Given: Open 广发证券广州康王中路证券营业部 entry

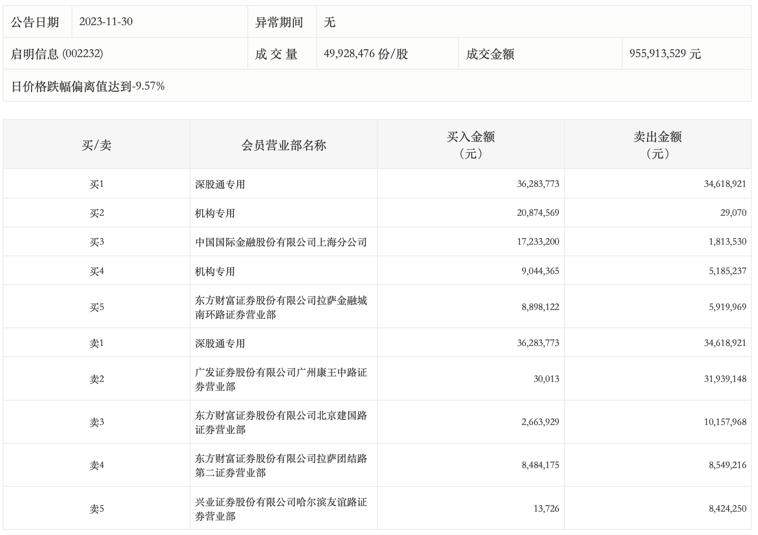Looking at the screenshot, I should point(281,379).
